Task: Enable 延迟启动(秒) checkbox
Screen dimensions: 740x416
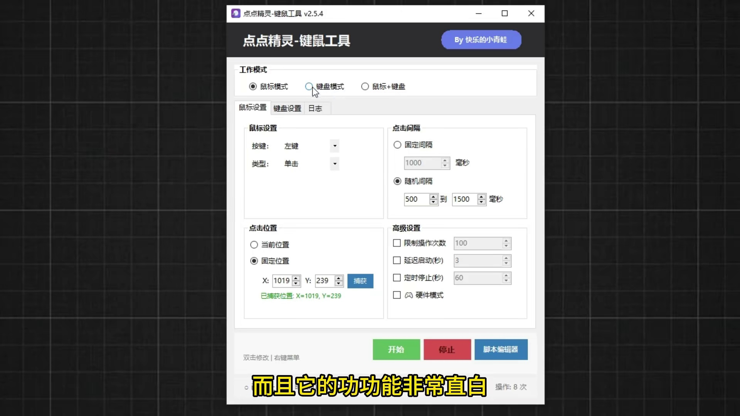Action: coord(397,260)
